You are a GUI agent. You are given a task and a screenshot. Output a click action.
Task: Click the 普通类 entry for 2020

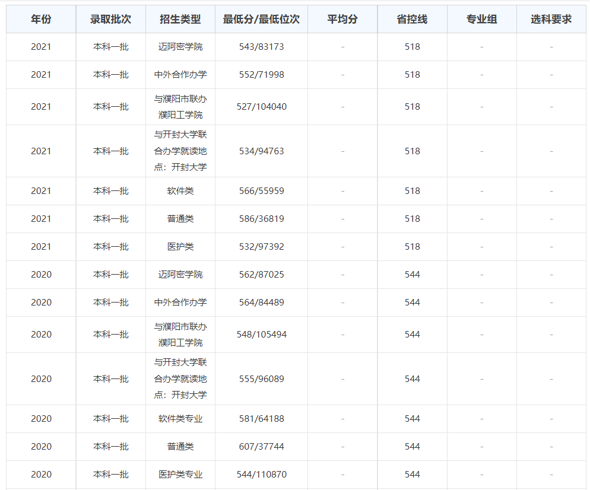point(180,446)
